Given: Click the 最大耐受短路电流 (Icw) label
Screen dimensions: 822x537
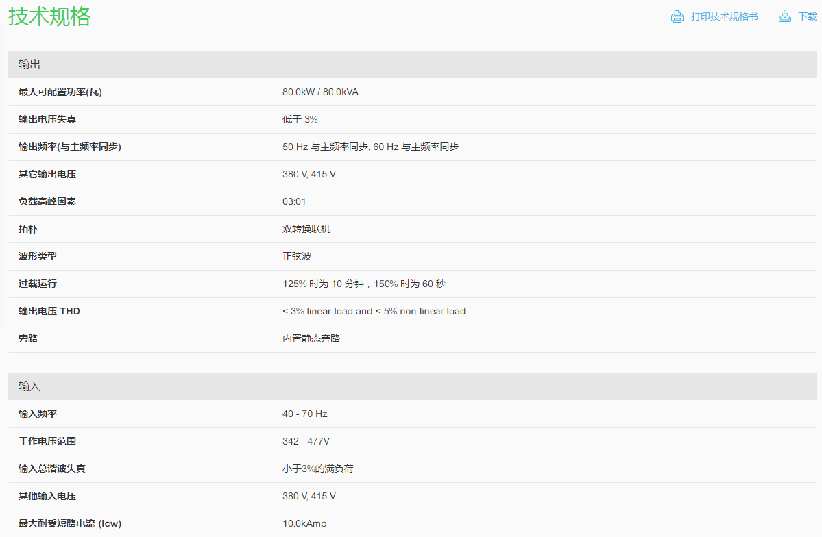Looking at the screenshot, I should point(70,523).
